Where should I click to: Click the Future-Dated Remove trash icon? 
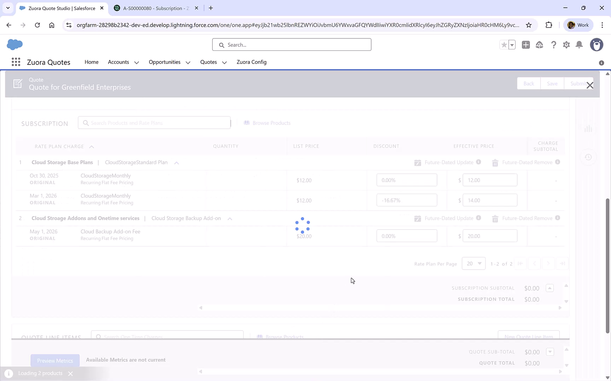(495, 163)
